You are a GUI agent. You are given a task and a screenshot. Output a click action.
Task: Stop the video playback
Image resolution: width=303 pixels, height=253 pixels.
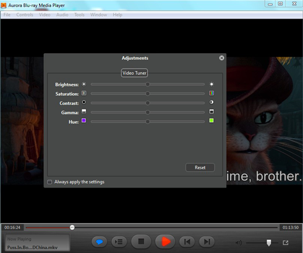click(141, 241)
